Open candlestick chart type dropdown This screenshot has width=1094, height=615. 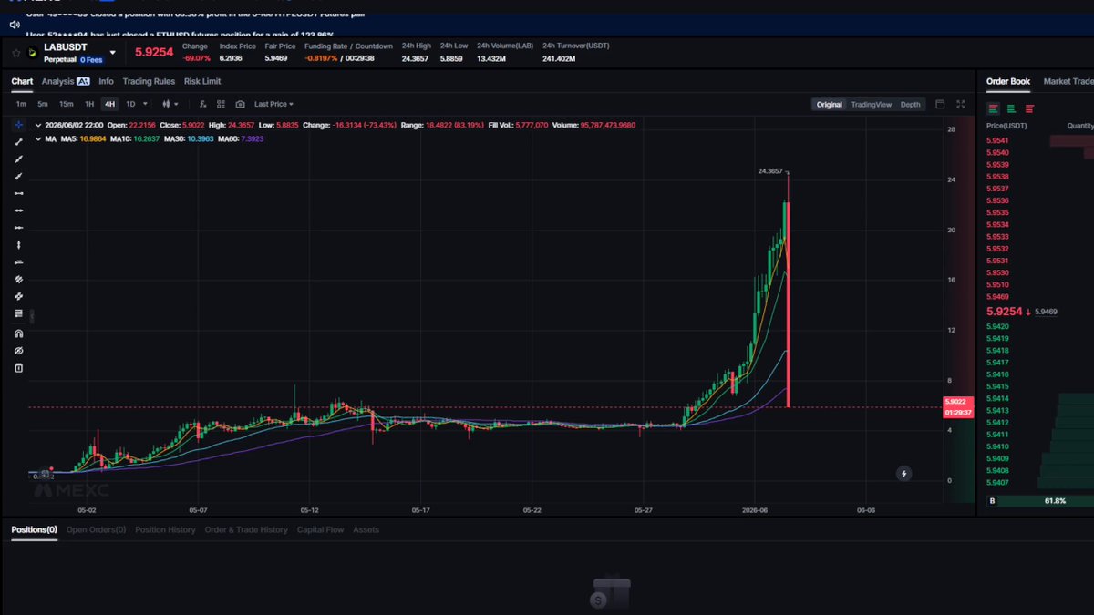coord(170,104)
